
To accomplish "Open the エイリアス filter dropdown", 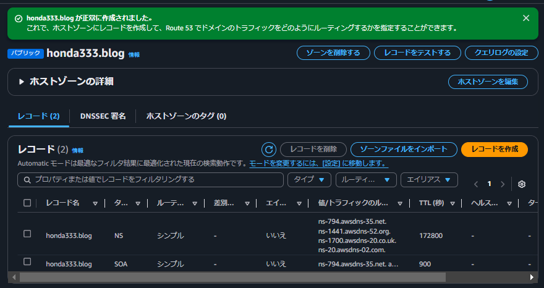I will pyautogui.click(x=429, y=180).
